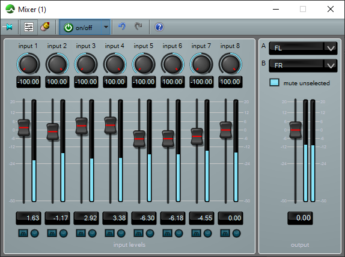Open the mixer settings sliders icon

29,27
